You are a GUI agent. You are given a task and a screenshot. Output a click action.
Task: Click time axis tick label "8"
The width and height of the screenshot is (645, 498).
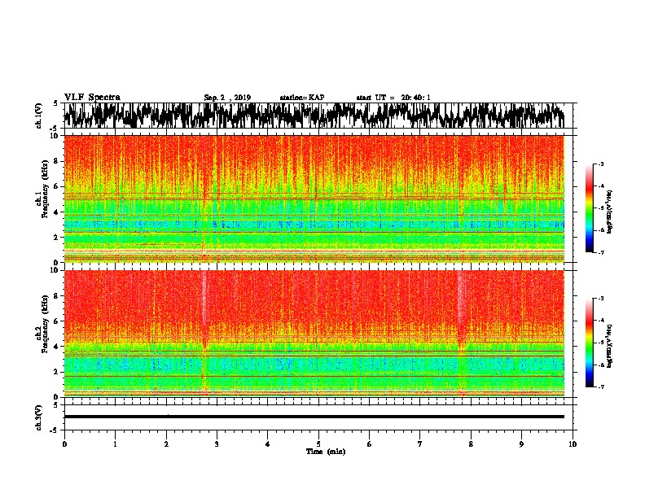pyautogui.click(x=471, y=444)
